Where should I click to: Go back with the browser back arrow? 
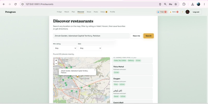(x=4, y=4)
